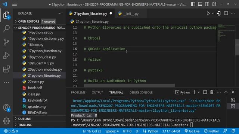
Task: Change encoding via UTF-8 status
Action: [x=127, y=131]
